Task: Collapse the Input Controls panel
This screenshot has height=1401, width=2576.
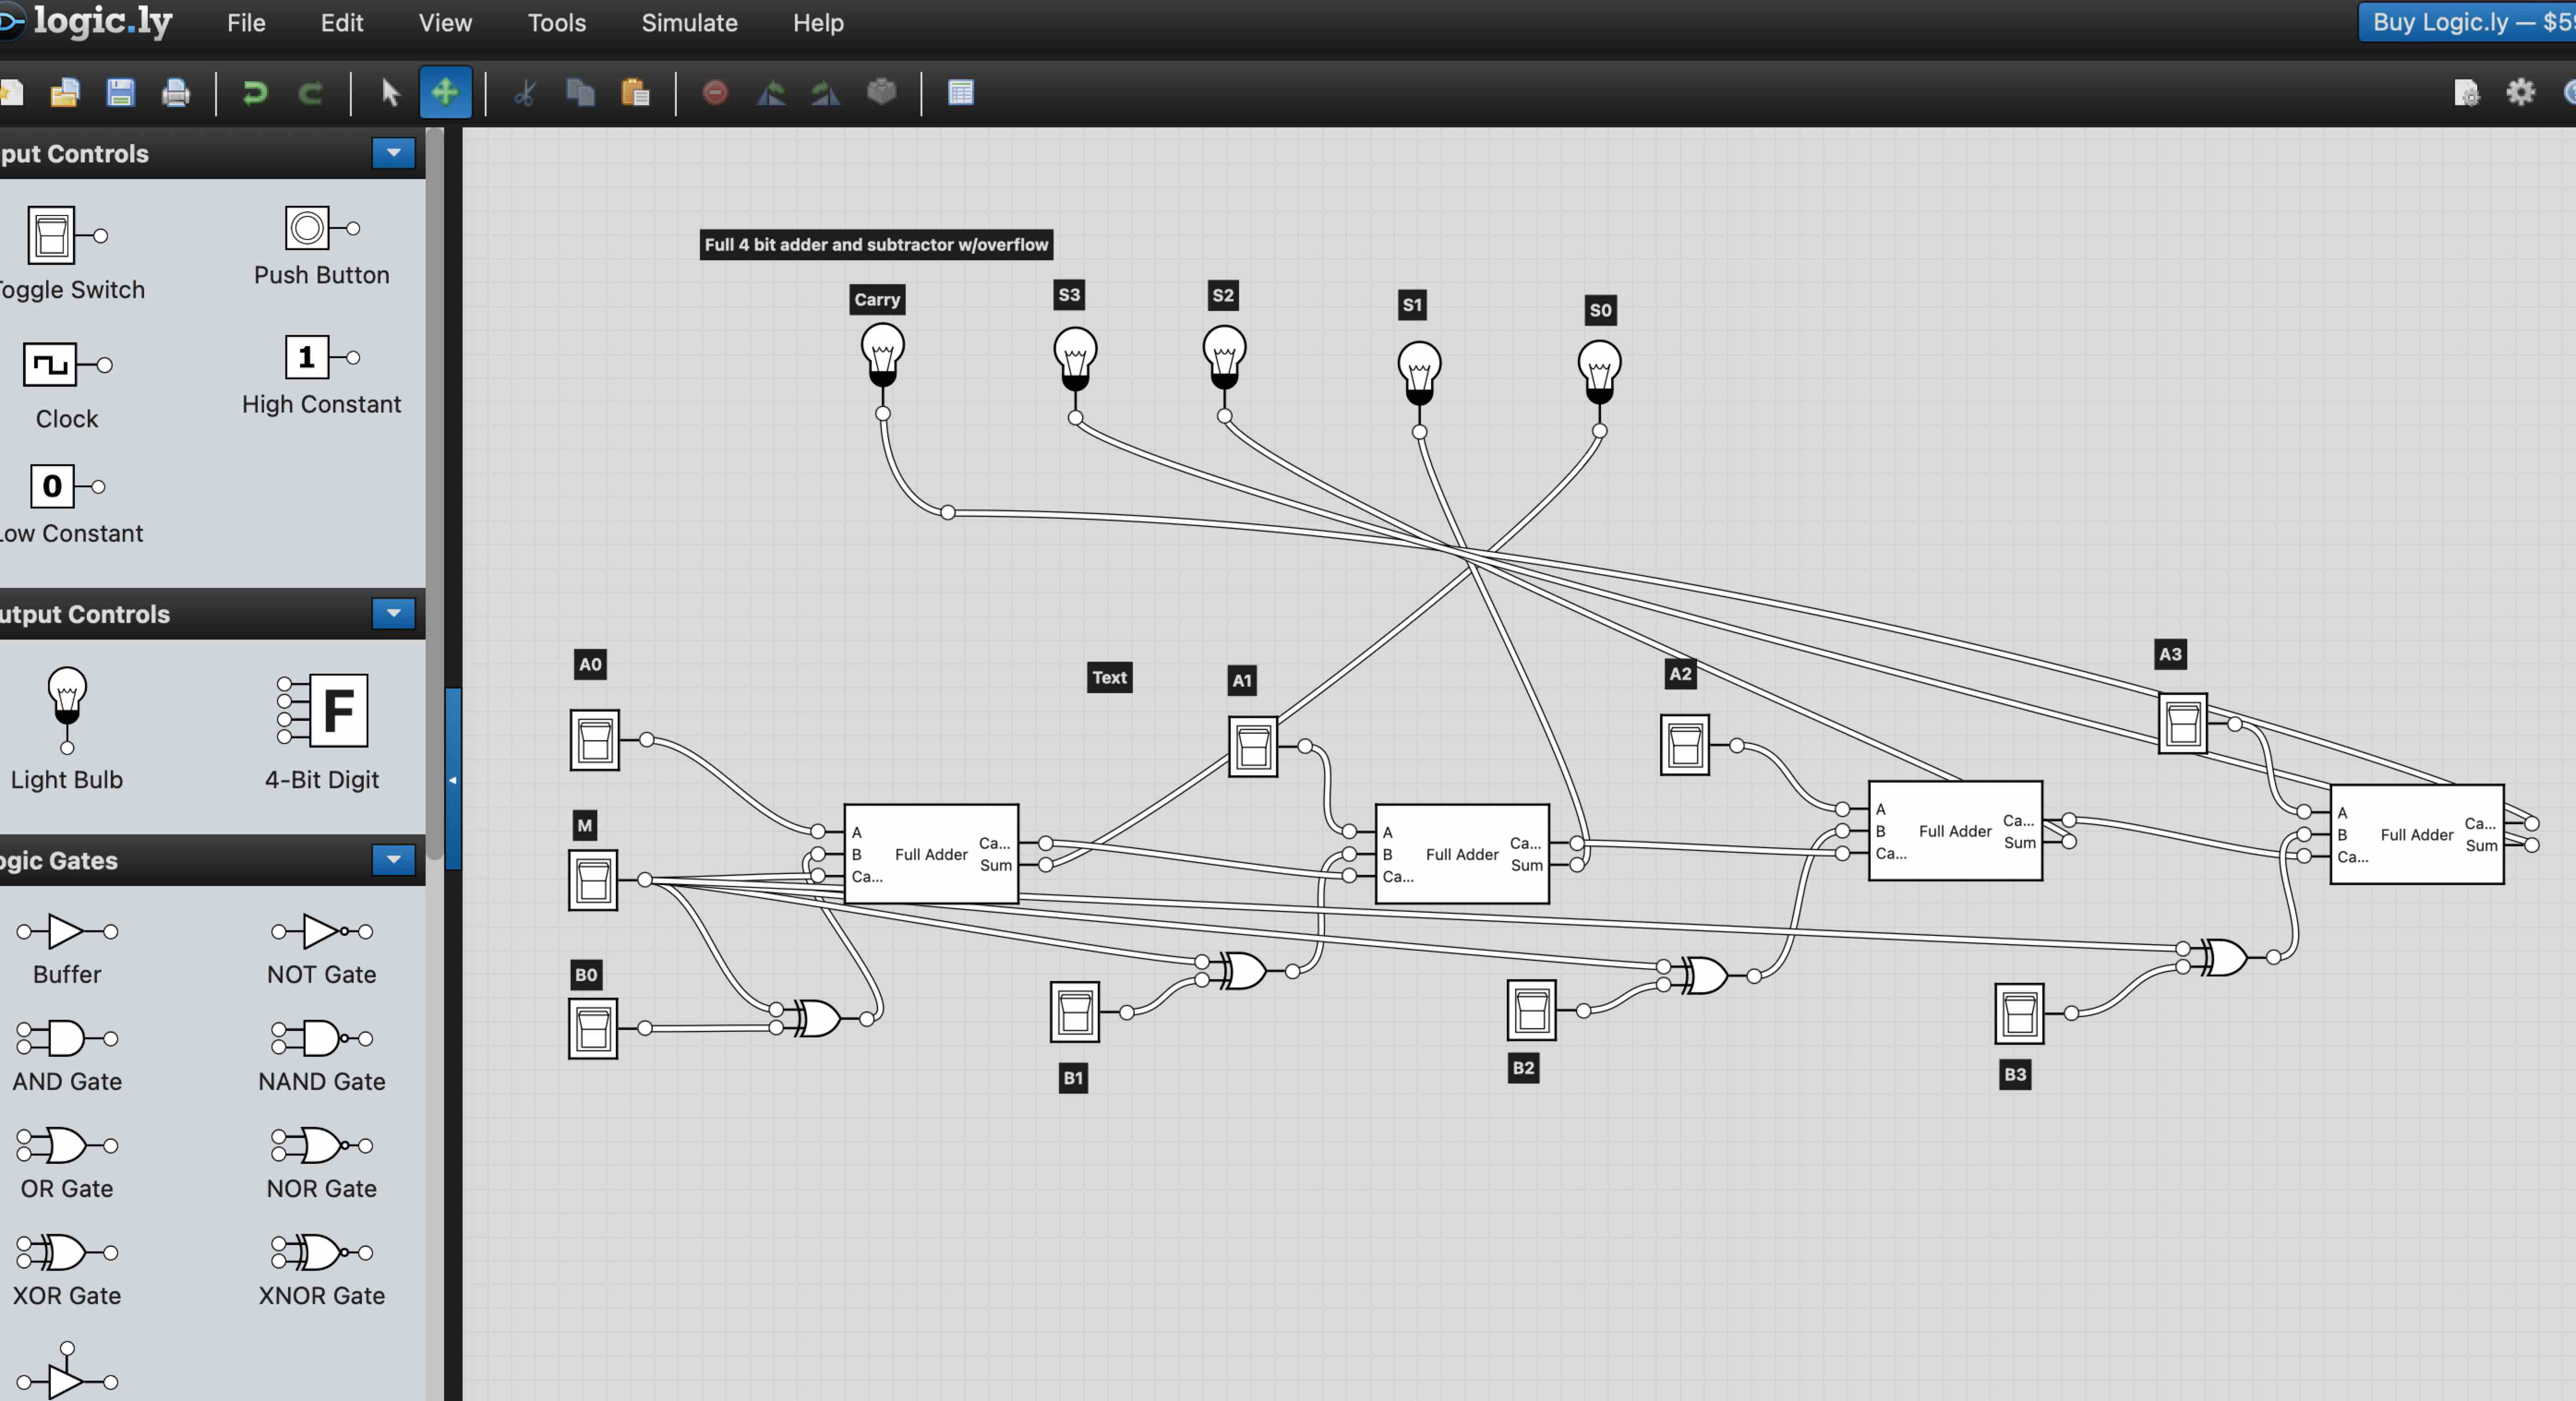Action: coord(393,153)
